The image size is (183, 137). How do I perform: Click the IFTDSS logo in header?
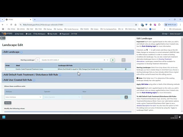[7, 34]
